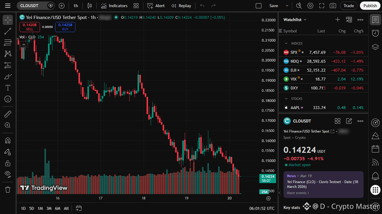Viewport: 382px width, 214px height.
Task: Select the zoom in tool
Action: click(8, 125)
